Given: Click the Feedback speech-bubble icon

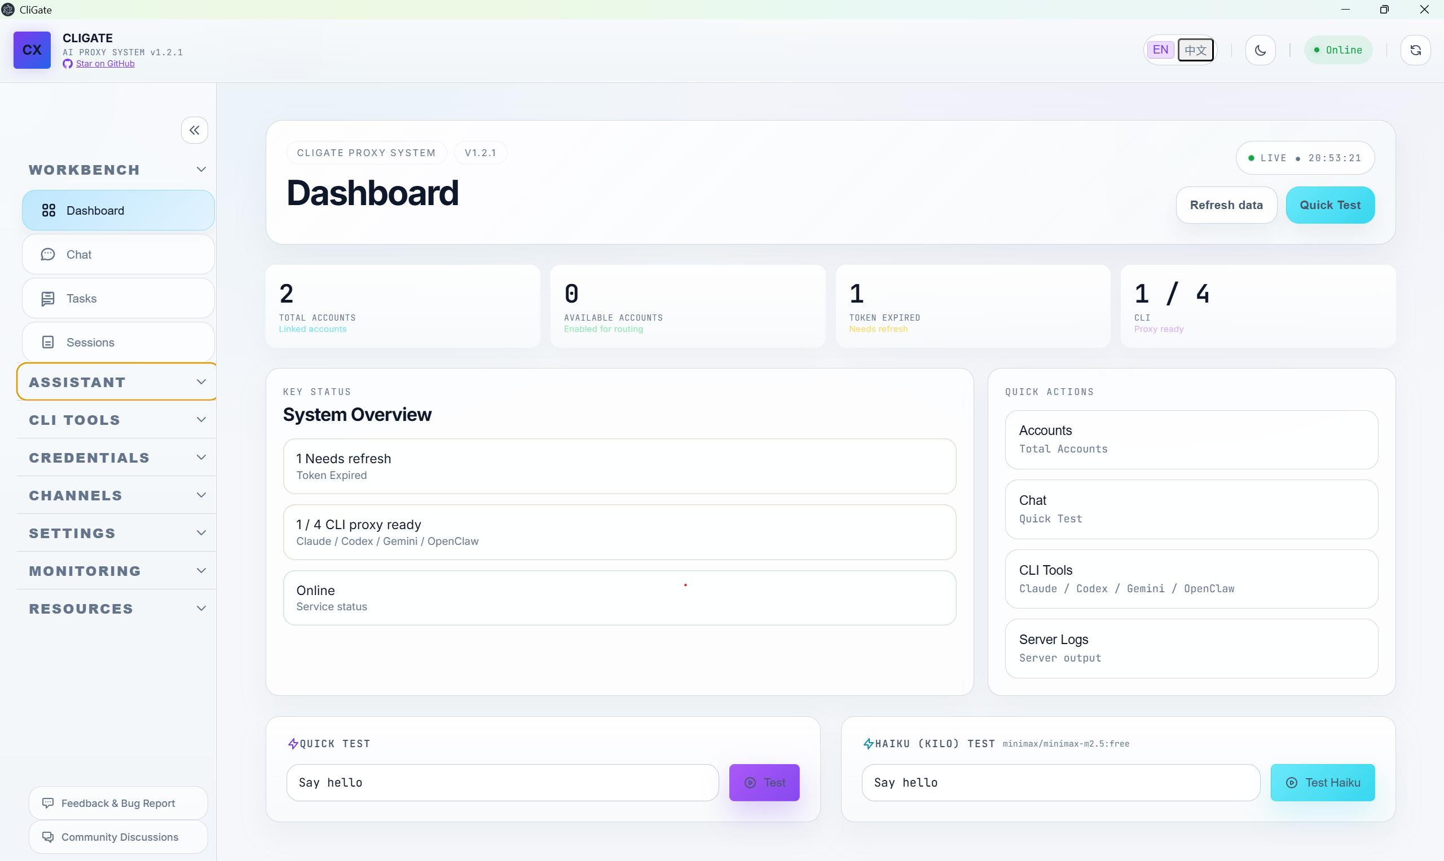Looking at the screenshot, I should [x=48, y=803].
